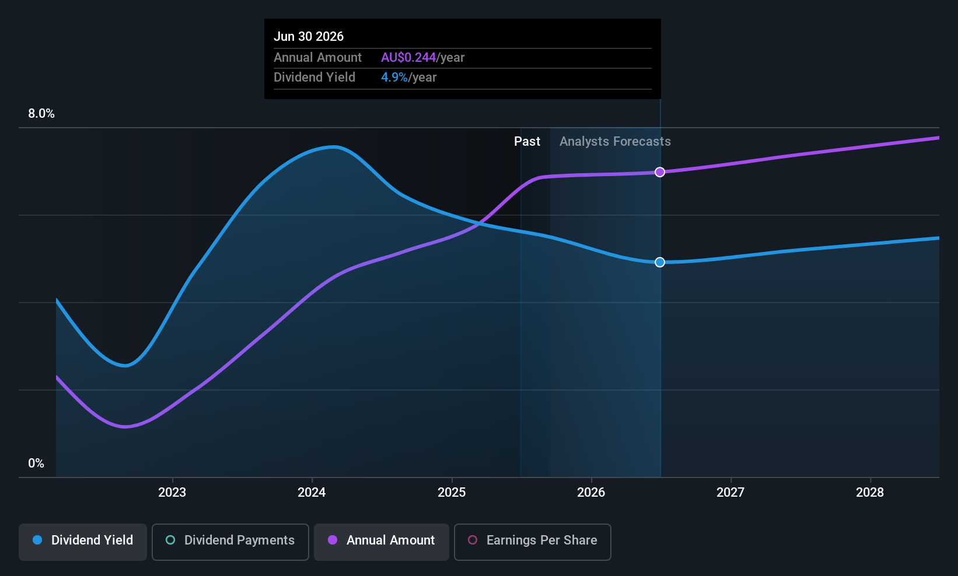The height and width of the screenshot is (576, 958).
Task: Click the AU$0.244 annual amount value in tooltip
Action: 408,58
